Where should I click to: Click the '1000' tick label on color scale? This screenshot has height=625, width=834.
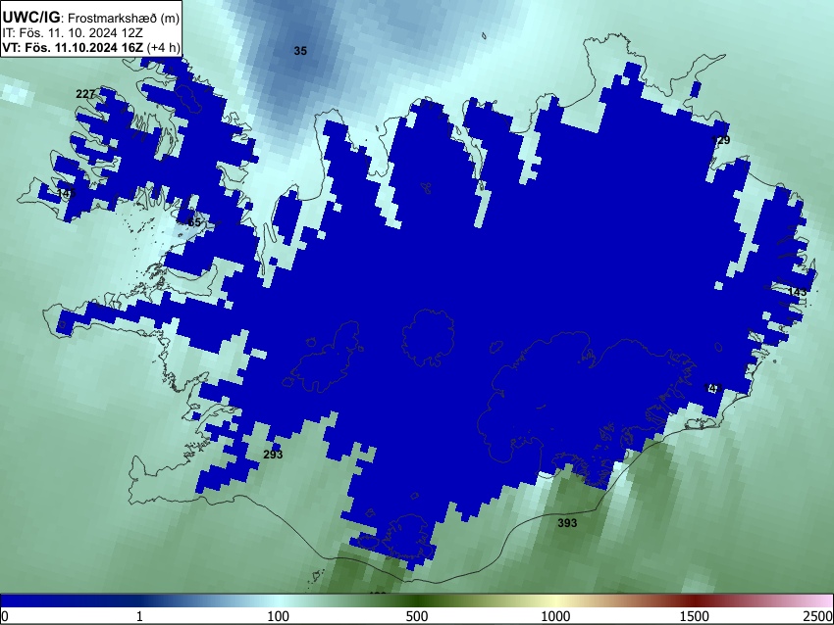[x=555, y=616]
